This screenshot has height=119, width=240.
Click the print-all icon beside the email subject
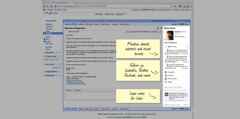(x=158, y=28)
